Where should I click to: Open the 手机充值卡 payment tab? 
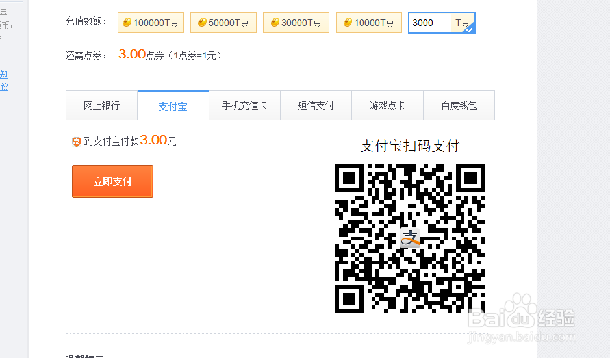pyautogui.click(x=244, y=105)
